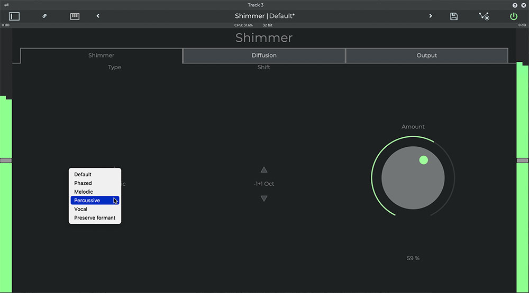Click the link chain icon
Screen dimensions: 529x293
point(44,16)
